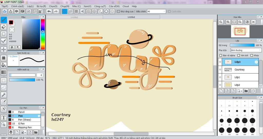Turn off snap with the highlighted snap-off icon
This screenshot has height=139, width=263.
64,11
